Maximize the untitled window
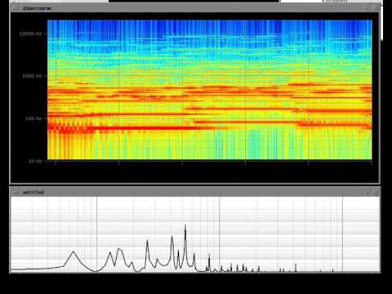 click(376, 193)
